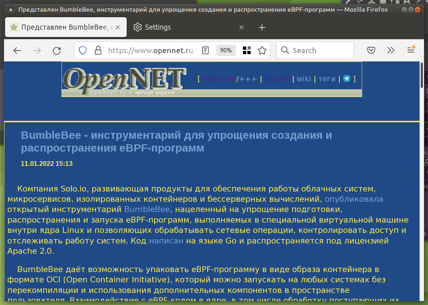Bookmark this page with the star
Viewport: 428px width, 305px height.
(x=262, y=50)
